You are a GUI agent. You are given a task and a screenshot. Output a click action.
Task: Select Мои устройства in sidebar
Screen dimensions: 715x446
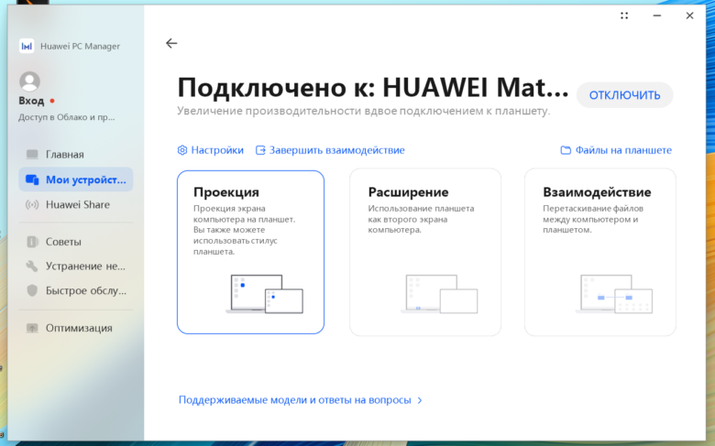pyautogui.click(x=76, y=179)
